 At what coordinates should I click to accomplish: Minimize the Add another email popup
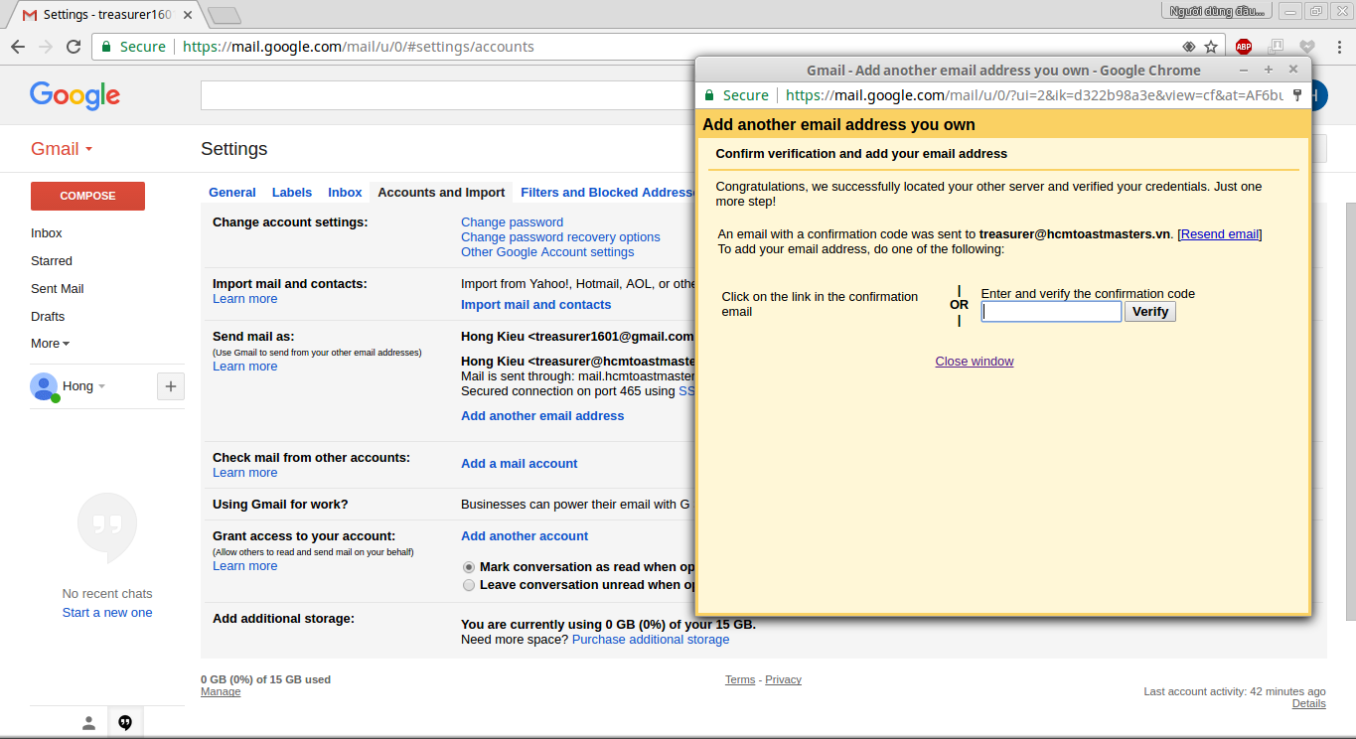(1244, 70)
